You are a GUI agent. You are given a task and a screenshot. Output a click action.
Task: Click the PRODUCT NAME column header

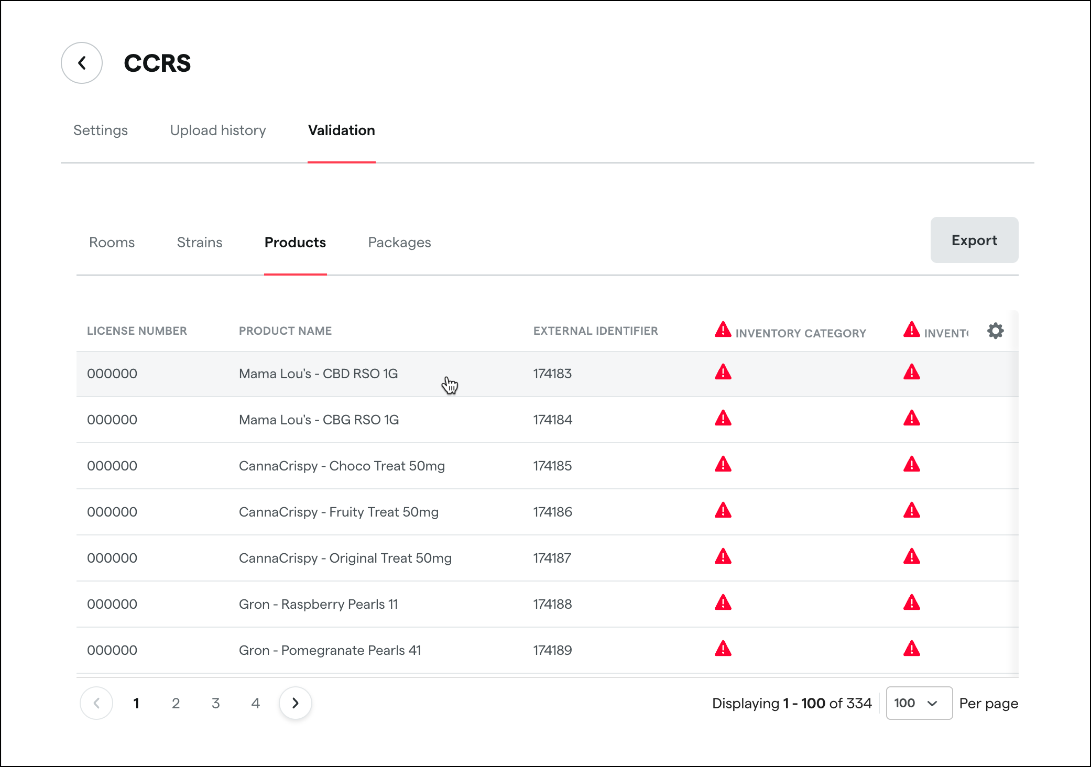click(285, 331)
